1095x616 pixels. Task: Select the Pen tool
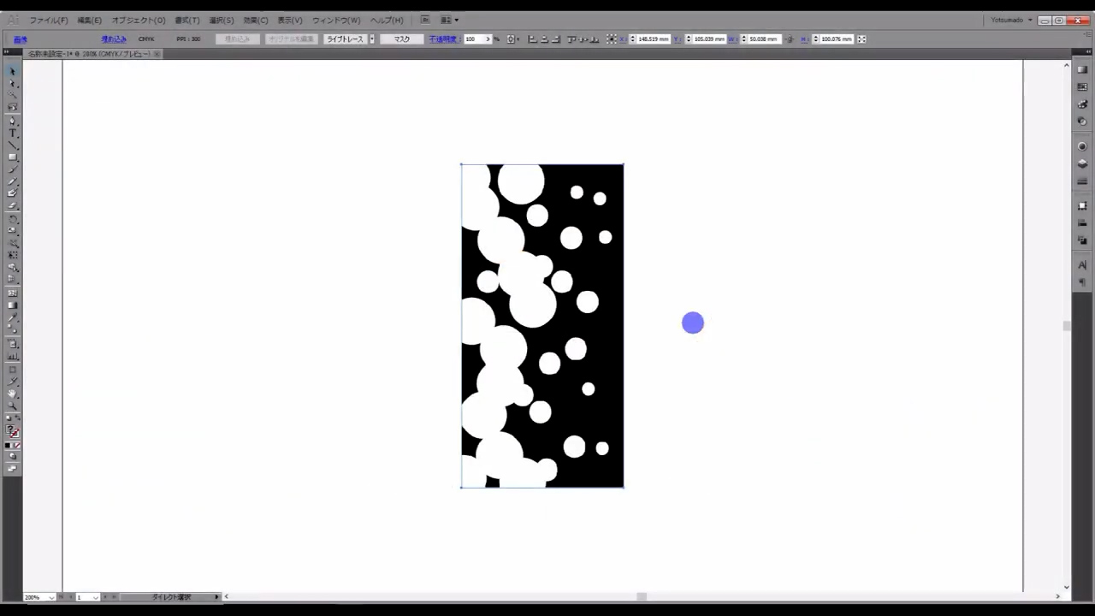point(12,121)
